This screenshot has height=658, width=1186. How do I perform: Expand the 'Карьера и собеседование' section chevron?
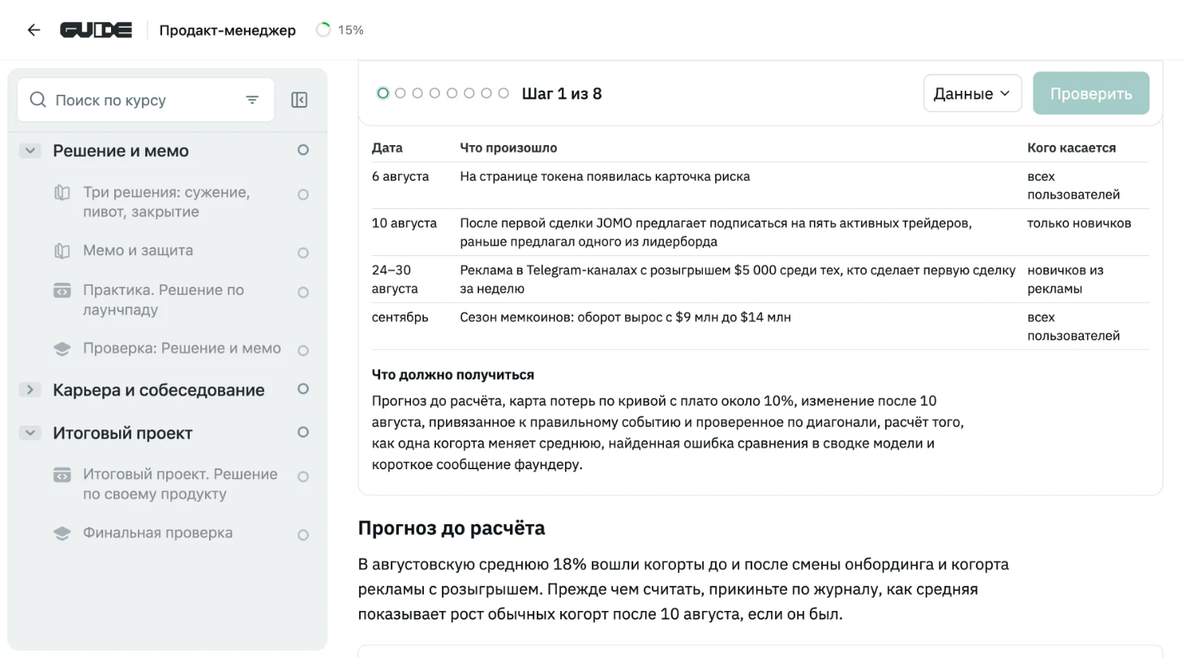point(30,390)
